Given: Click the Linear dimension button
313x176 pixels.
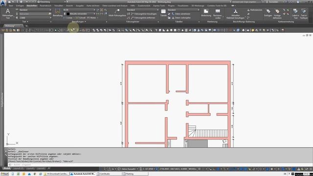Looking at the screenshot, I should (x=68, y=18).
